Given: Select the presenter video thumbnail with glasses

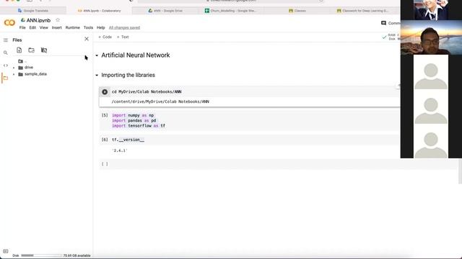Looking at the screenshot, I should point(431,37).
